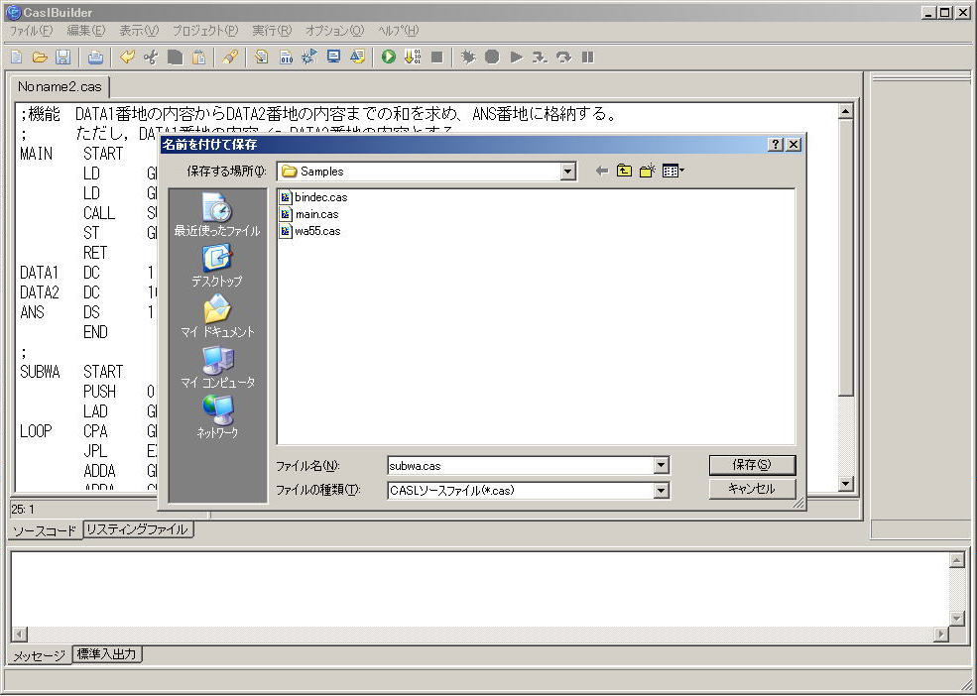Click the scissors Cut toolbar icon
Screen dimensions: 977x696
[151, 58]
